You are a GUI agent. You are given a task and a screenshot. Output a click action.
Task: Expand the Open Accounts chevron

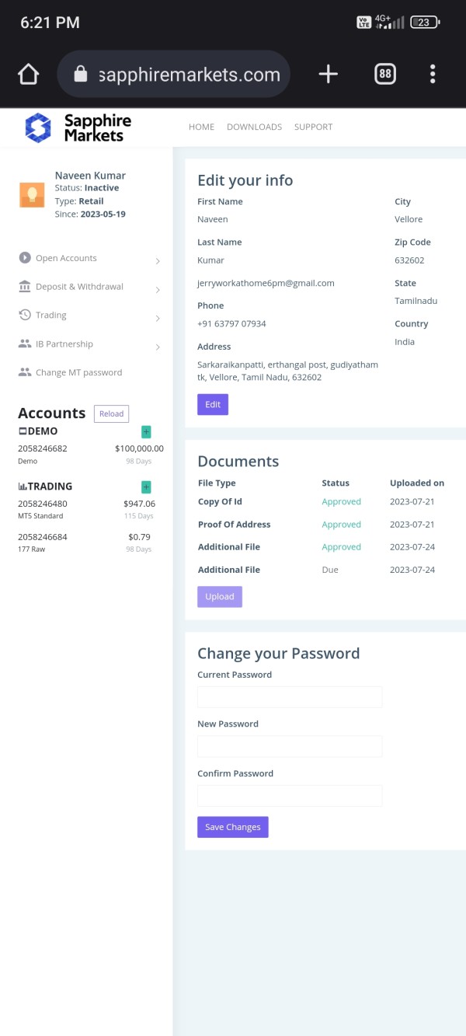158,261
